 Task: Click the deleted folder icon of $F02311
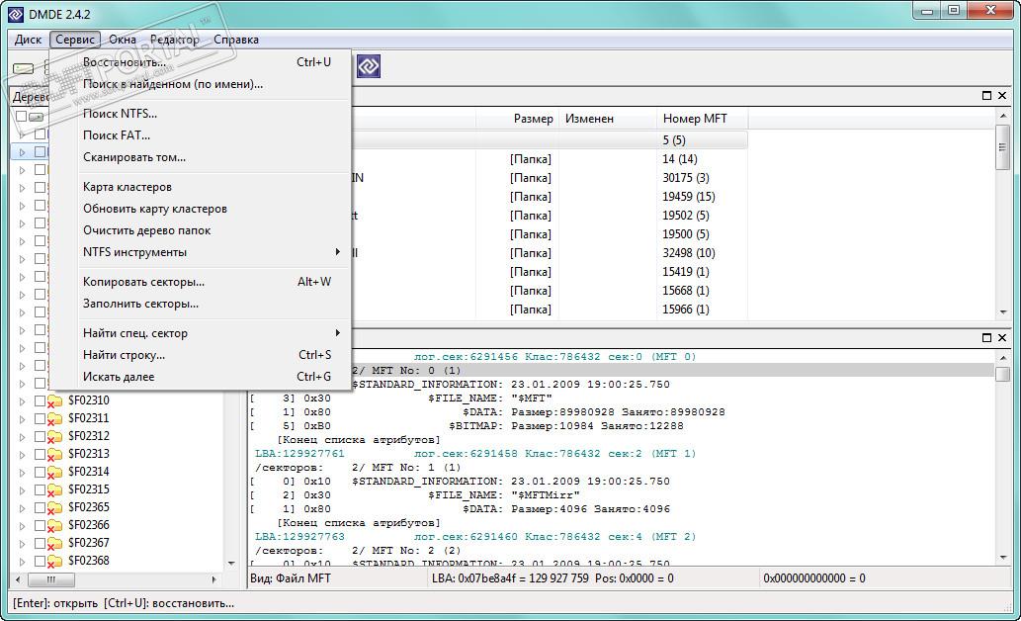point(54,418)
